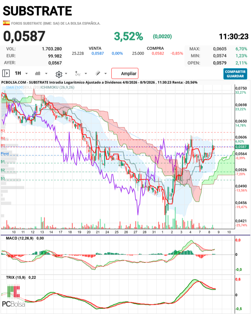The image size is (251, 314).
Task: Open the chart type area icon
Action: pyautogui.click(x=38, y=73)
